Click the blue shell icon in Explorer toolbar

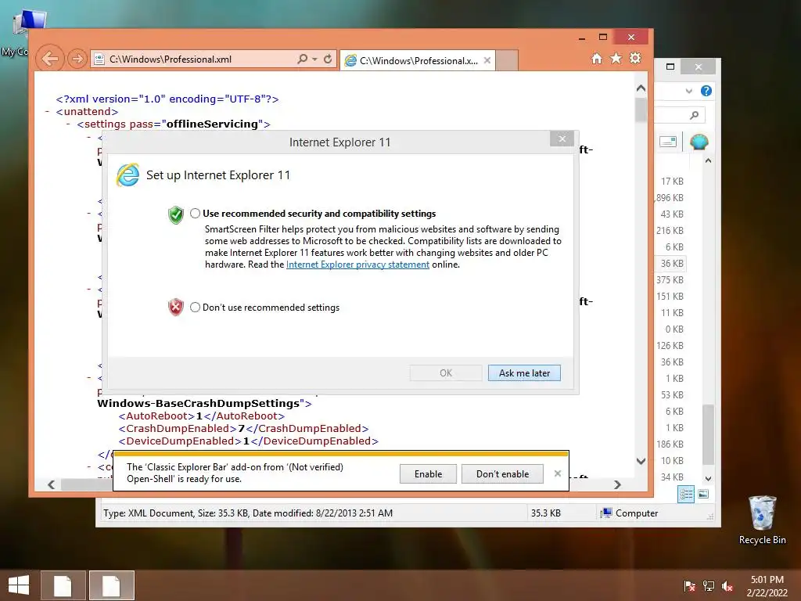[x=699, y=142]
